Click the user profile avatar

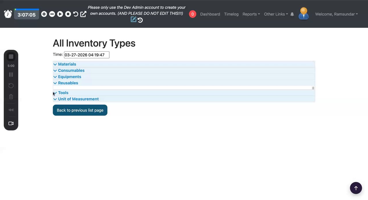304,14
